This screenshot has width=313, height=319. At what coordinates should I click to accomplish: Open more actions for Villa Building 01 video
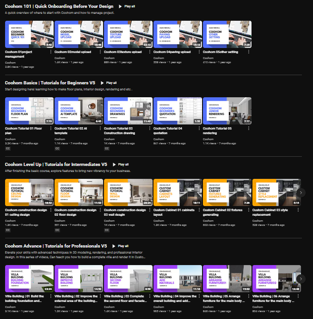point(50,296)
